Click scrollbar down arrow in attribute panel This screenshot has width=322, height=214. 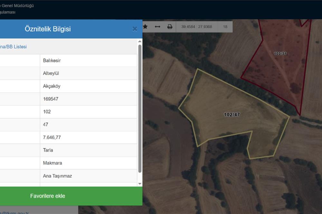(x=140, y=184)
